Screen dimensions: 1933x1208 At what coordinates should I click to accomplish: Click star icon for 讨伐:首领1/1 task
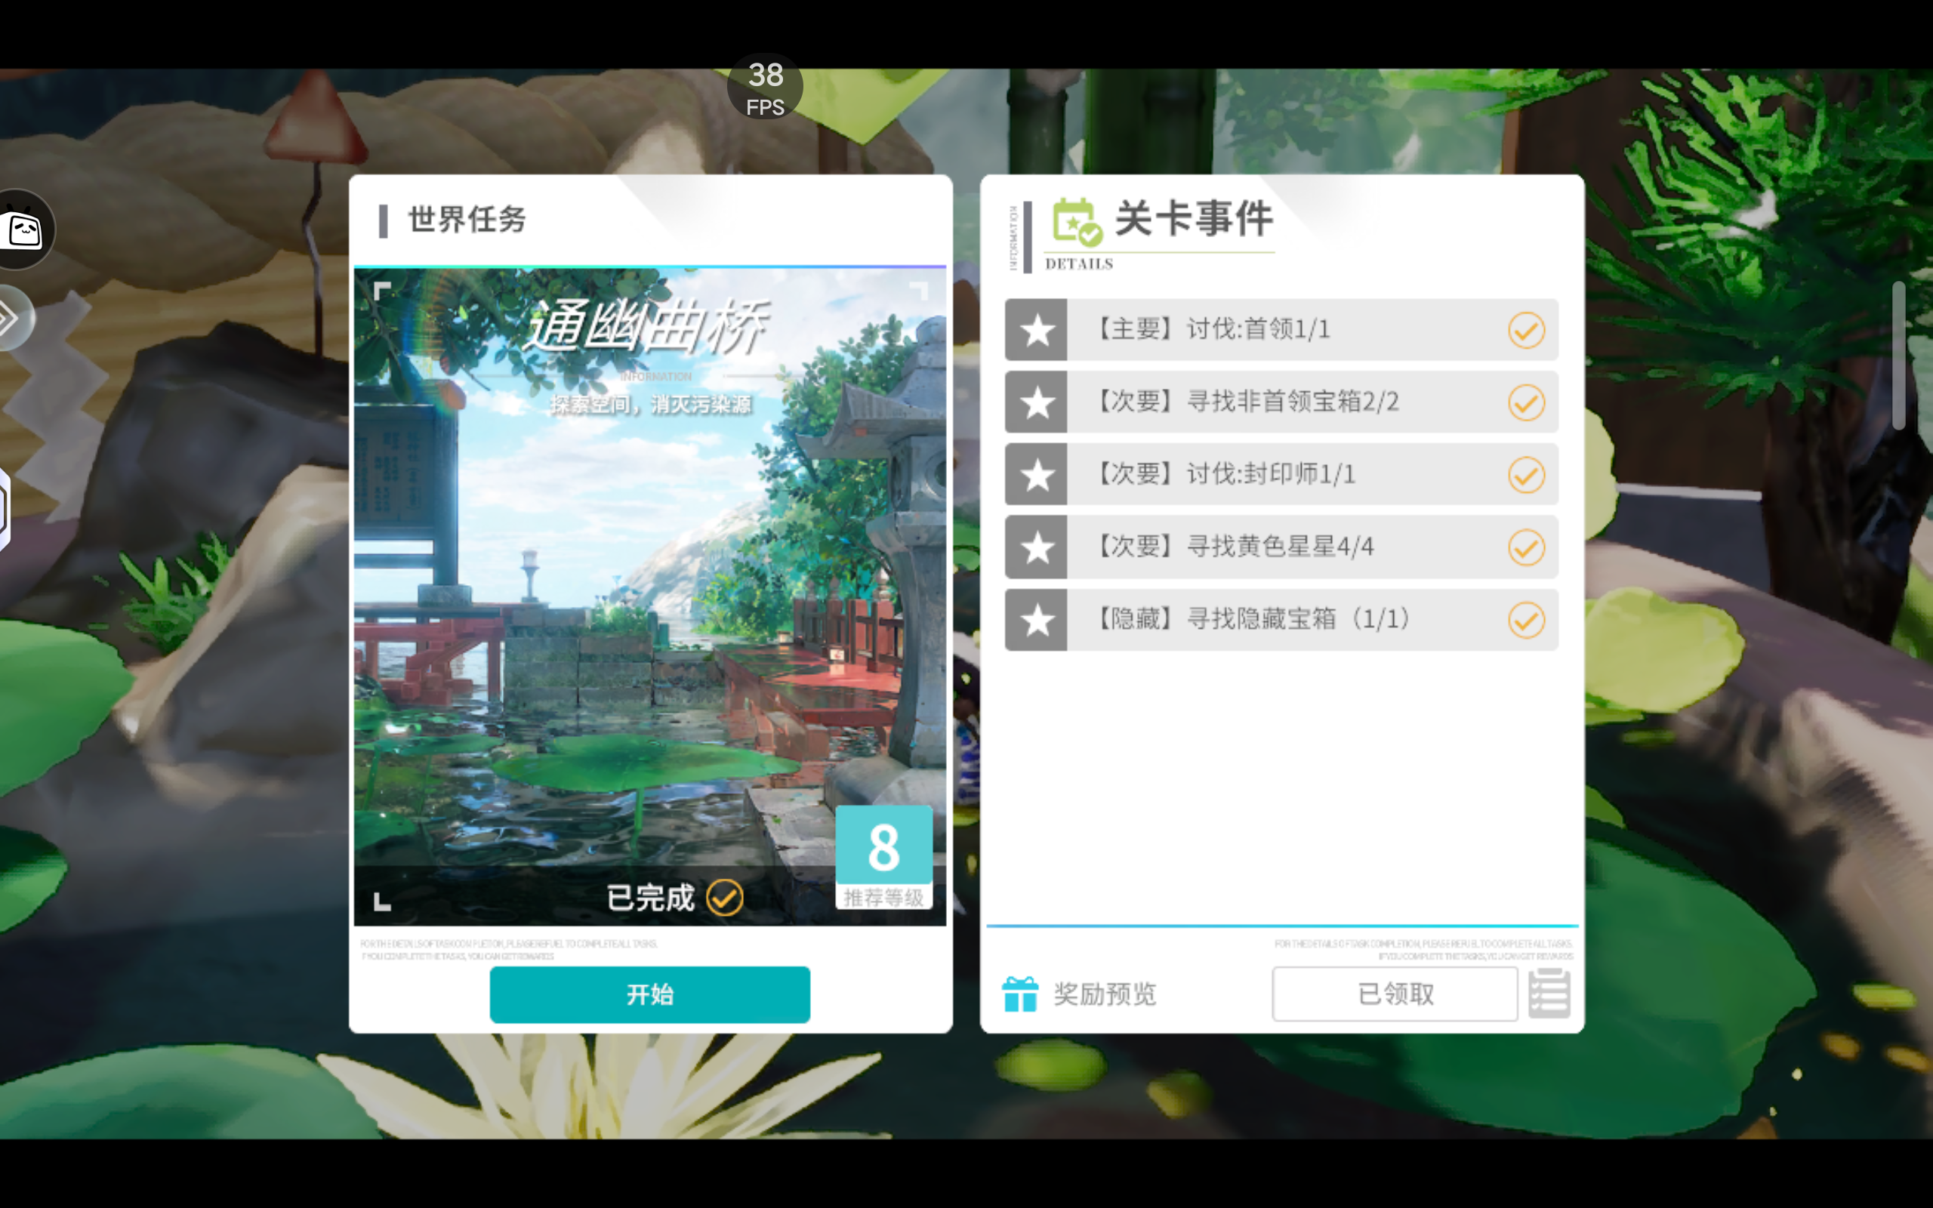[1037, 330]
